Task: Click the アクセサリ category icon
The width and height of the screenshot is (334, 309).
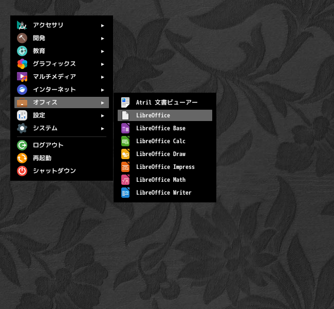Action: (x=22, y=25)
